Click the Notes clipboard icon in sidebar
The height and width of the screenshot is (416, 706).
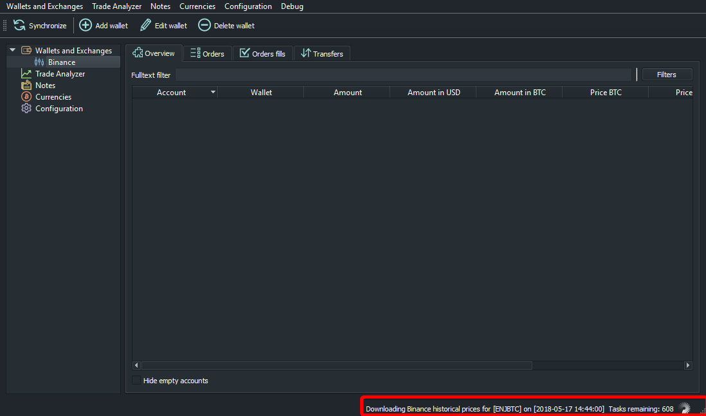tap(26, 85)
